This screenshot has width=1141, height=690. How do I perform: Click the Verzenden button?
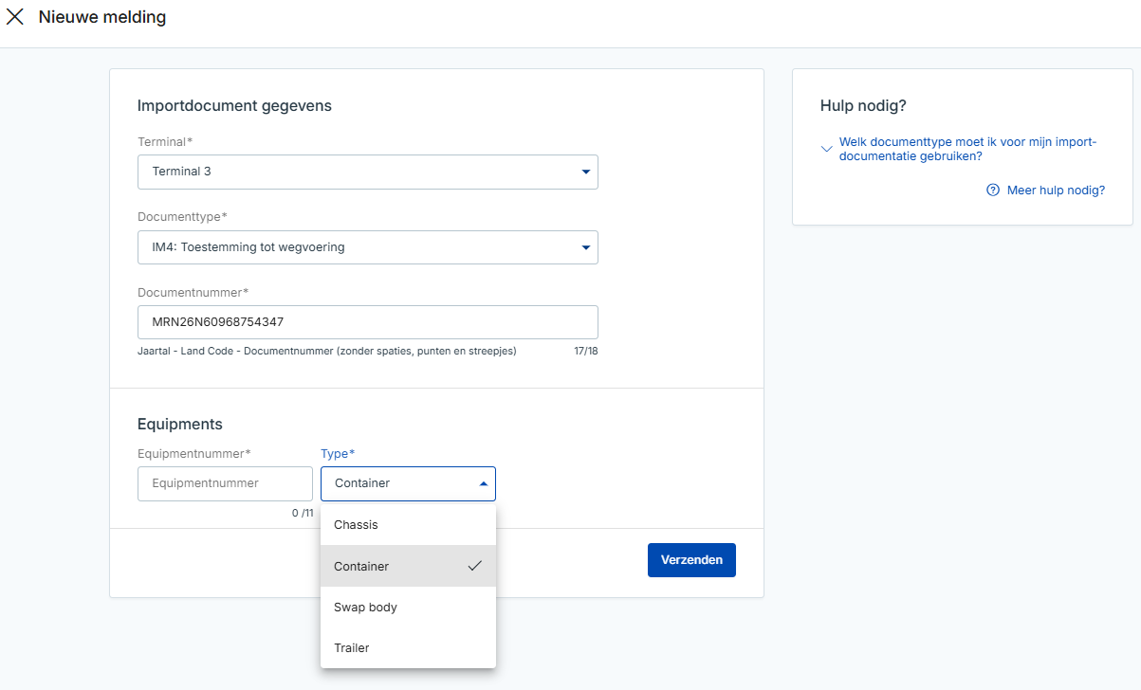click(x=691, y=559)
